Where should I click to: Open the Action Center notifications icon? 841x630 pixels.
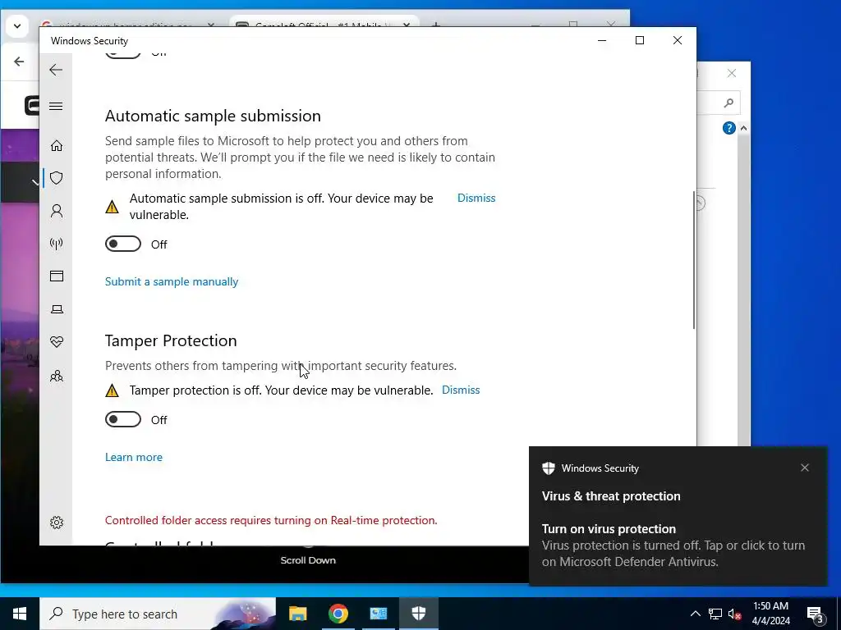[816, 615]
